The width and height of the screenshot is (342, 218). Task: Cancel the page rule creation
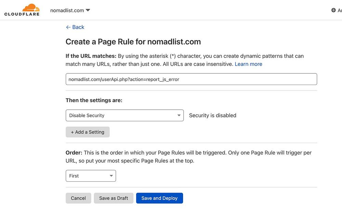pyautogui.click(x=78, y=198)
